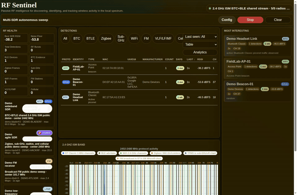
Task: Click the BTLE badge on Demo wideband SDR
Action: (48, 101)
